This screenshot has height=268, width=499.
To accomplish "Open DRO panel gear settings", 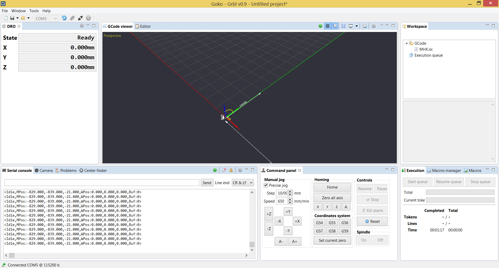I will 82,26.
